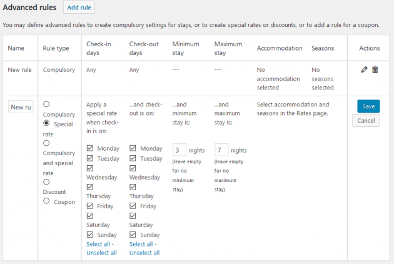Click the Check-out days column header
The width and height of the screenshot is (394, 264).
(144, 48)
